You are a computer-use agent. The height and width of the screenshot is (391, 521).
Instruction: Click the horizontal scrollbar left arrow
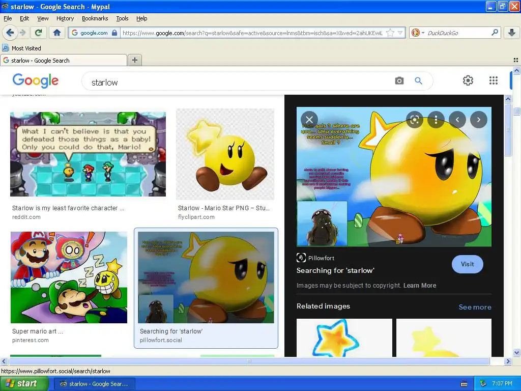pyautogui.click(x=4, y=361)
